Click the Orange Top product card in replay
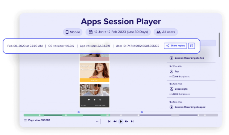Viewport: 229px width, 135px height. coord(94,73)
